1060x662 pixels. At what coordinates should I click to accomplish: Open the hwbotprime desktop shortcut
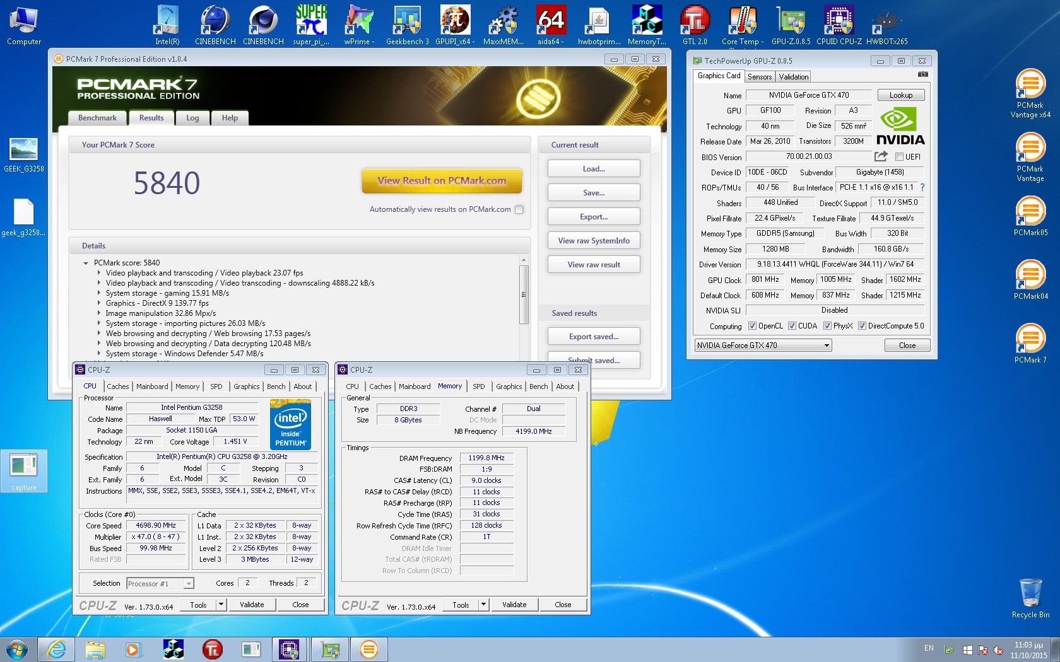click(599, 25)
